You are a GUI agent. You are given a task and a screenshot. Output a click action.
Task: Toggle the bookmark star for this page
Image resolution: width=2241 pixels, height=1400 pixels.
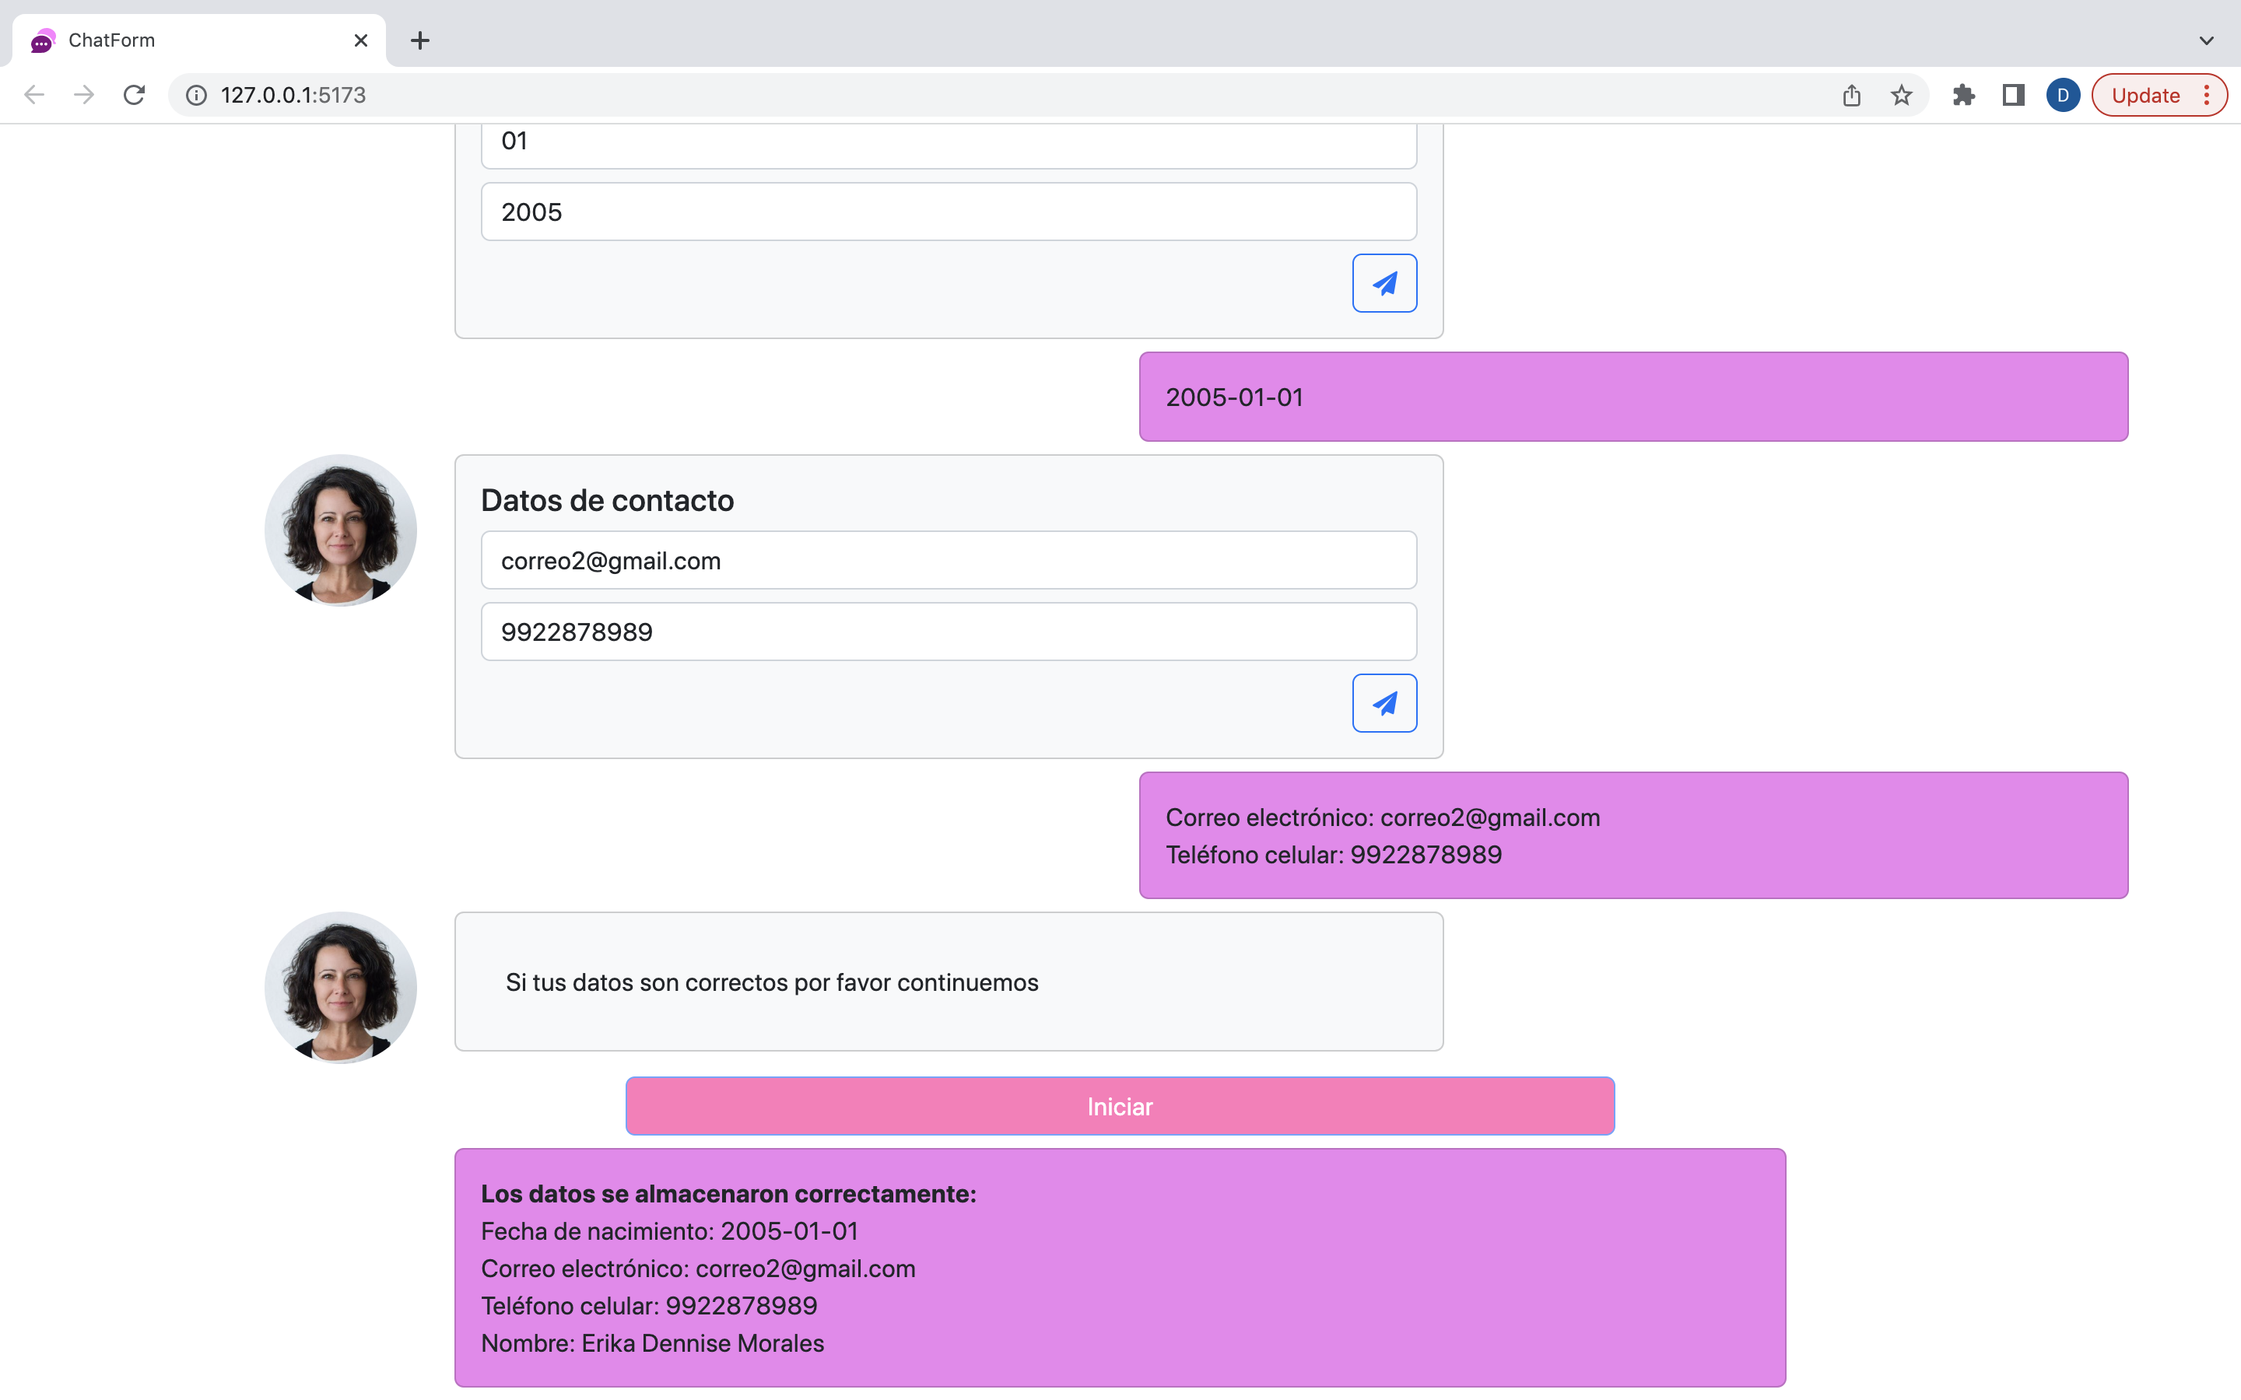pyautogui.click(x=1901, y=94)
